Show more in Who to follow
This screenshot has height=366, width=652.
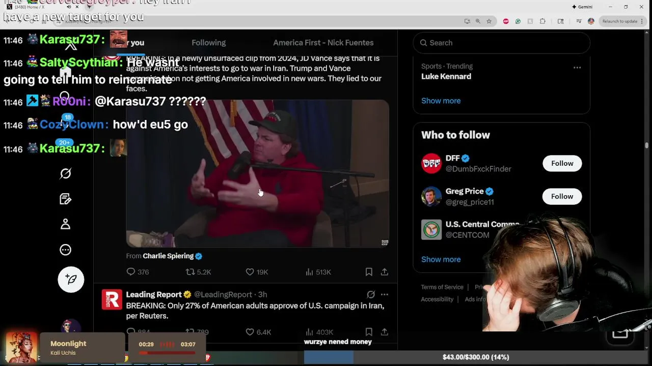[441, 259]
